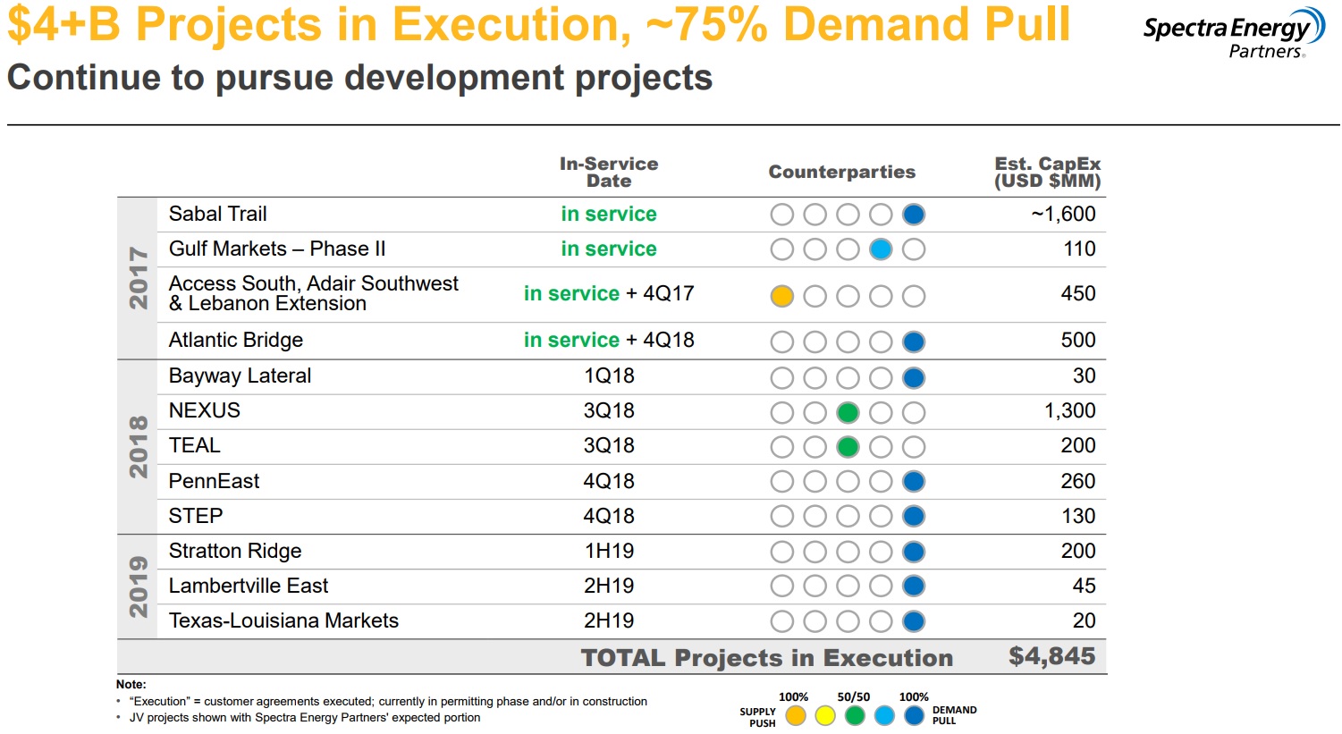The height and width of the screenshot is (734, 1342).
Task: Select the filled blue circle for Texas-Louisiana Markets
Action: pyautogui.click(x=913, y=621)
